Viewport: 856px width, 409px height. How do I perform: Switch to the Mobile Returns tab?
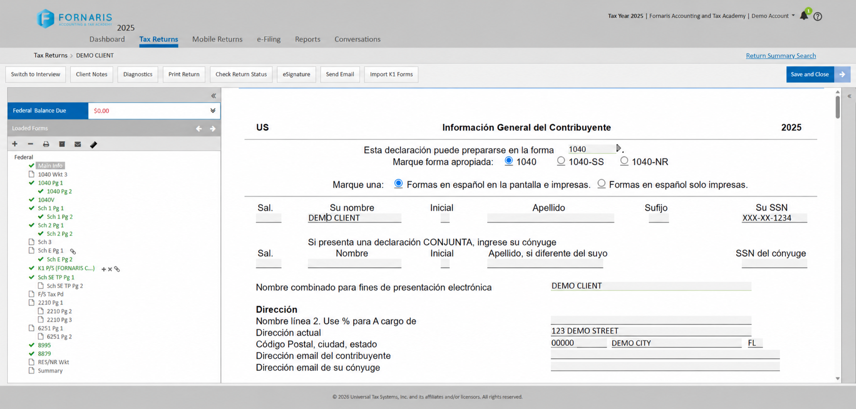(x=217, y=39)
